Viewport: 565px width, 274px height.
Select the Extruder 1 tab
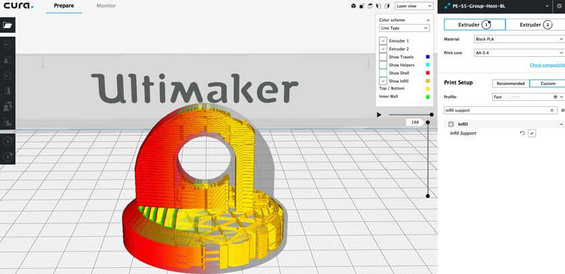click(475, 25)
